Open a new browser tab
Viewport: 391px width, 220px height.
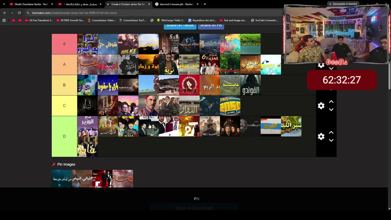(x=205, y=4)
